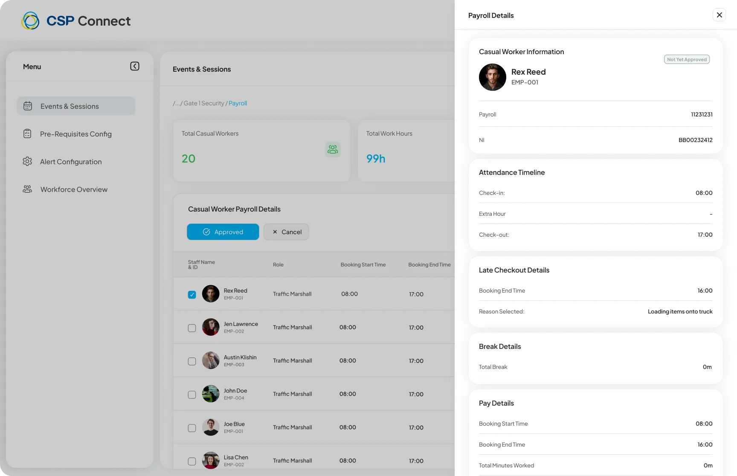Click the Payroll breadcrumb link
The width and height of the screenshot is (737, 476).
[x=238, y=103]
